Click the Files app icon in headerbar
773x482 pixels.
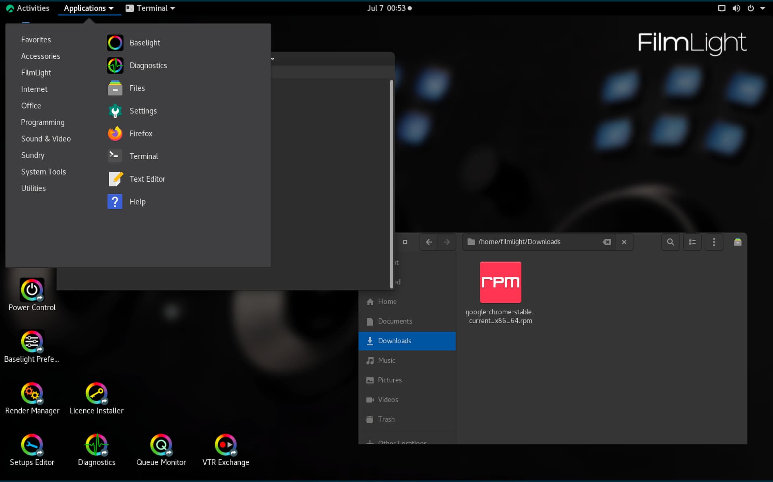point(738,242)
